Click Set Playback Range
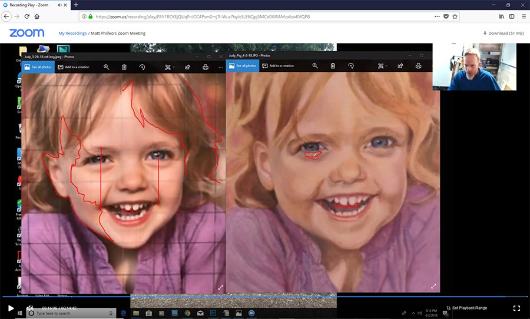This screenshot has width=530, height=319. pos(467,308)
